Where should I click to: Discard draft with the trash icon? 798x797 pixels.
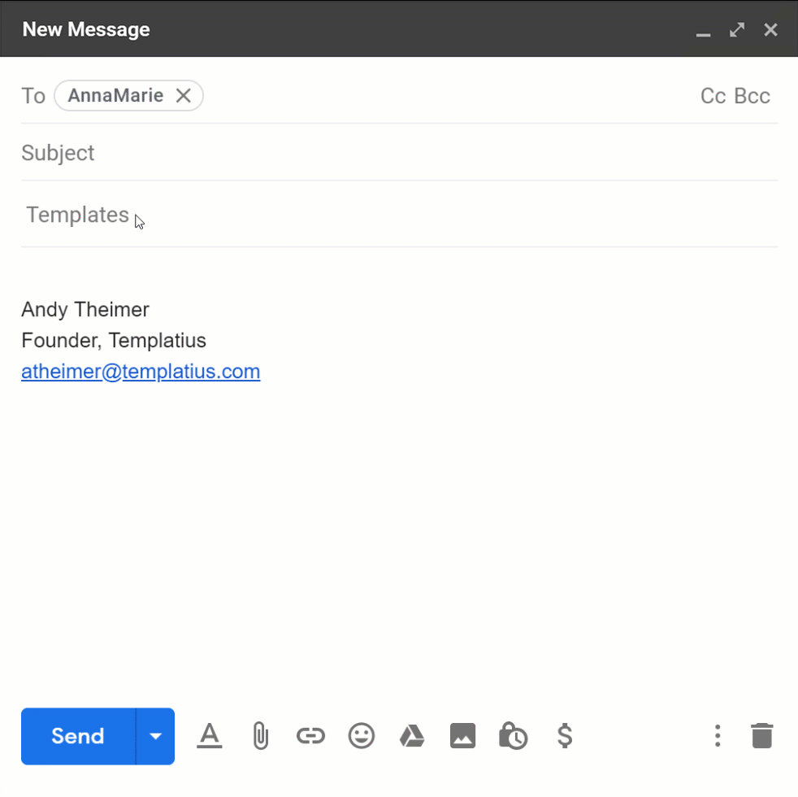(762, 736)
